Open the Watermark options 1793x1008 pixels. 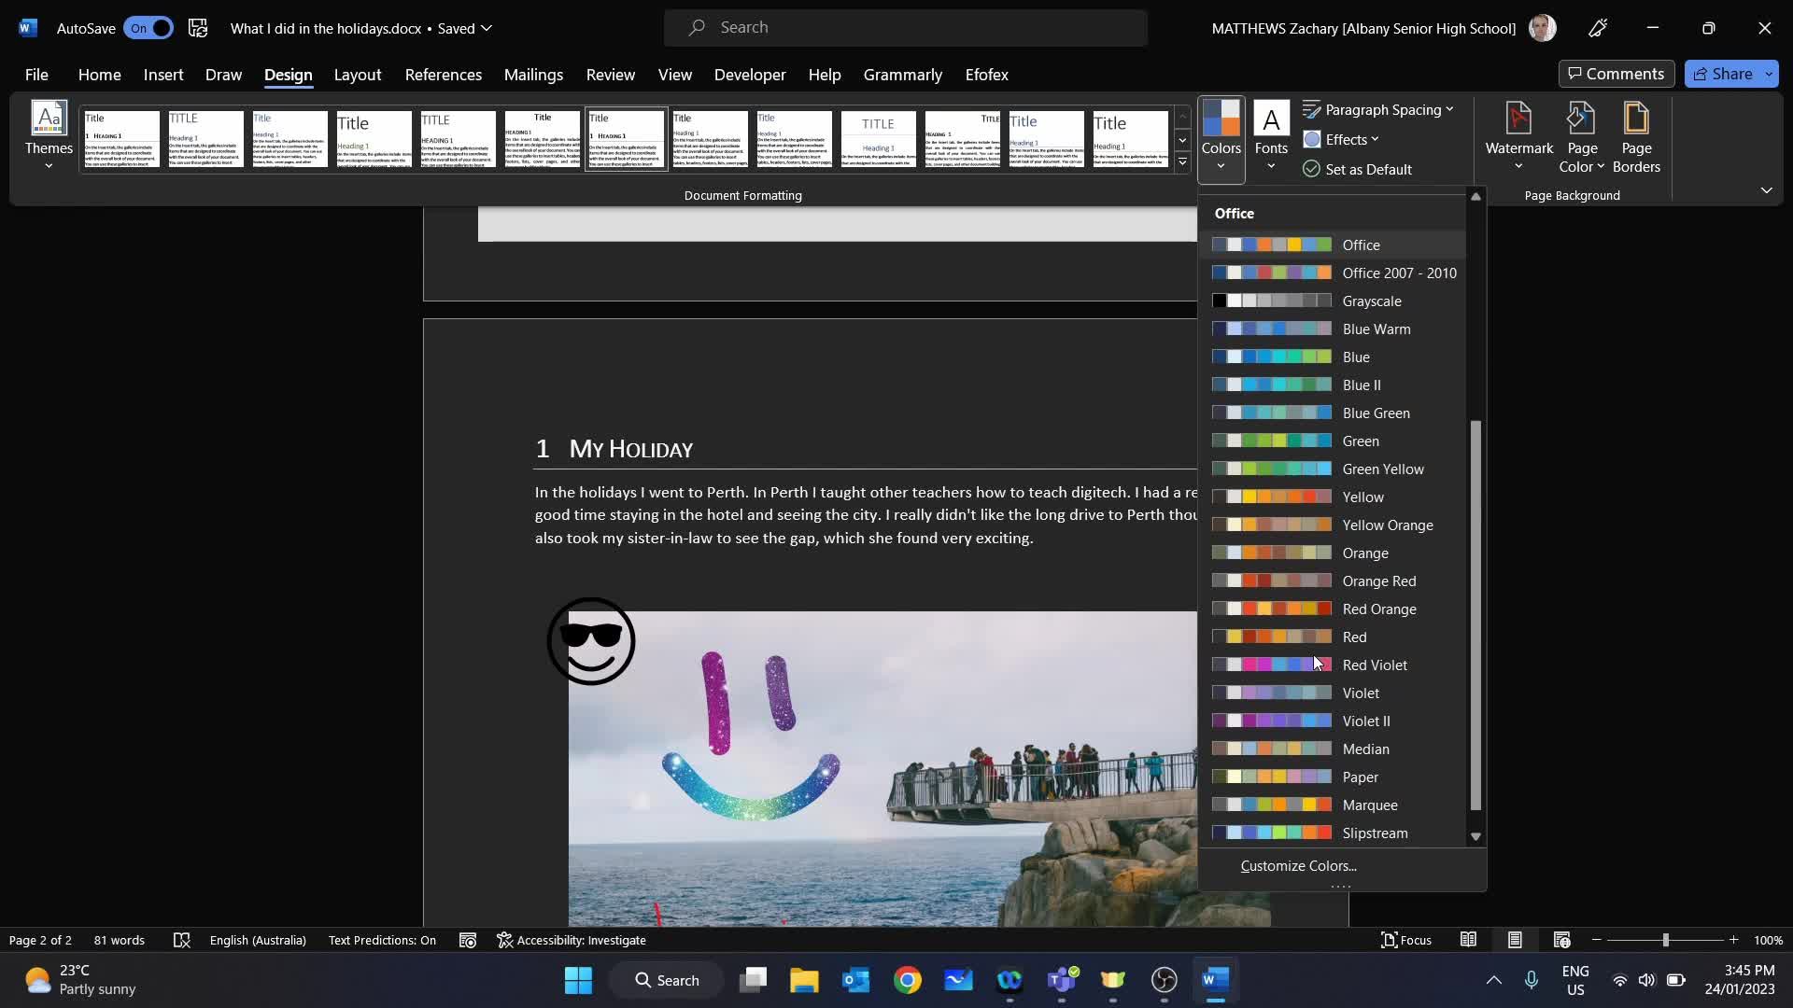click(x=1518, y=135)
